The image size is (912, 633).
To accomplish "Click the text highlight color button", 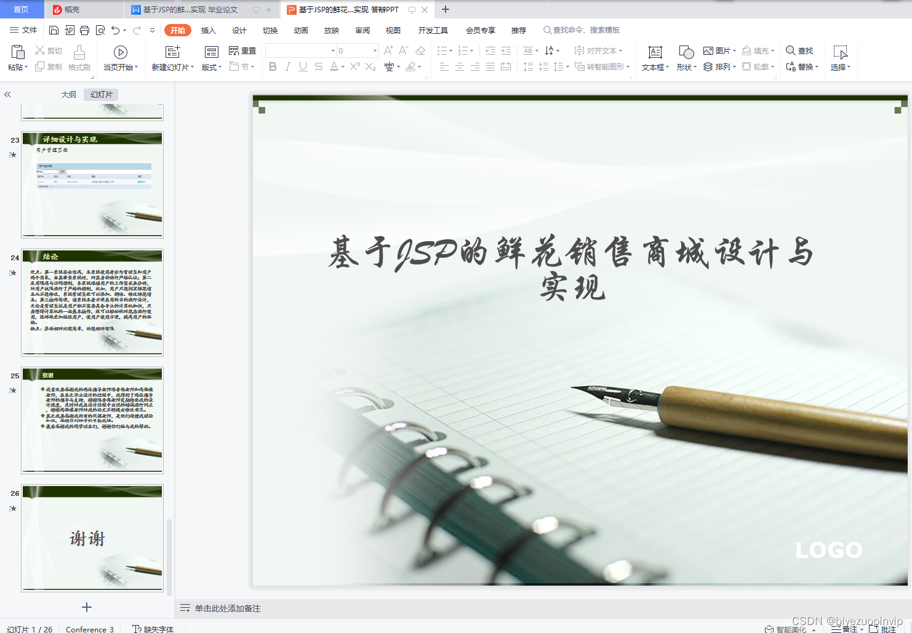I will [410, 66].
